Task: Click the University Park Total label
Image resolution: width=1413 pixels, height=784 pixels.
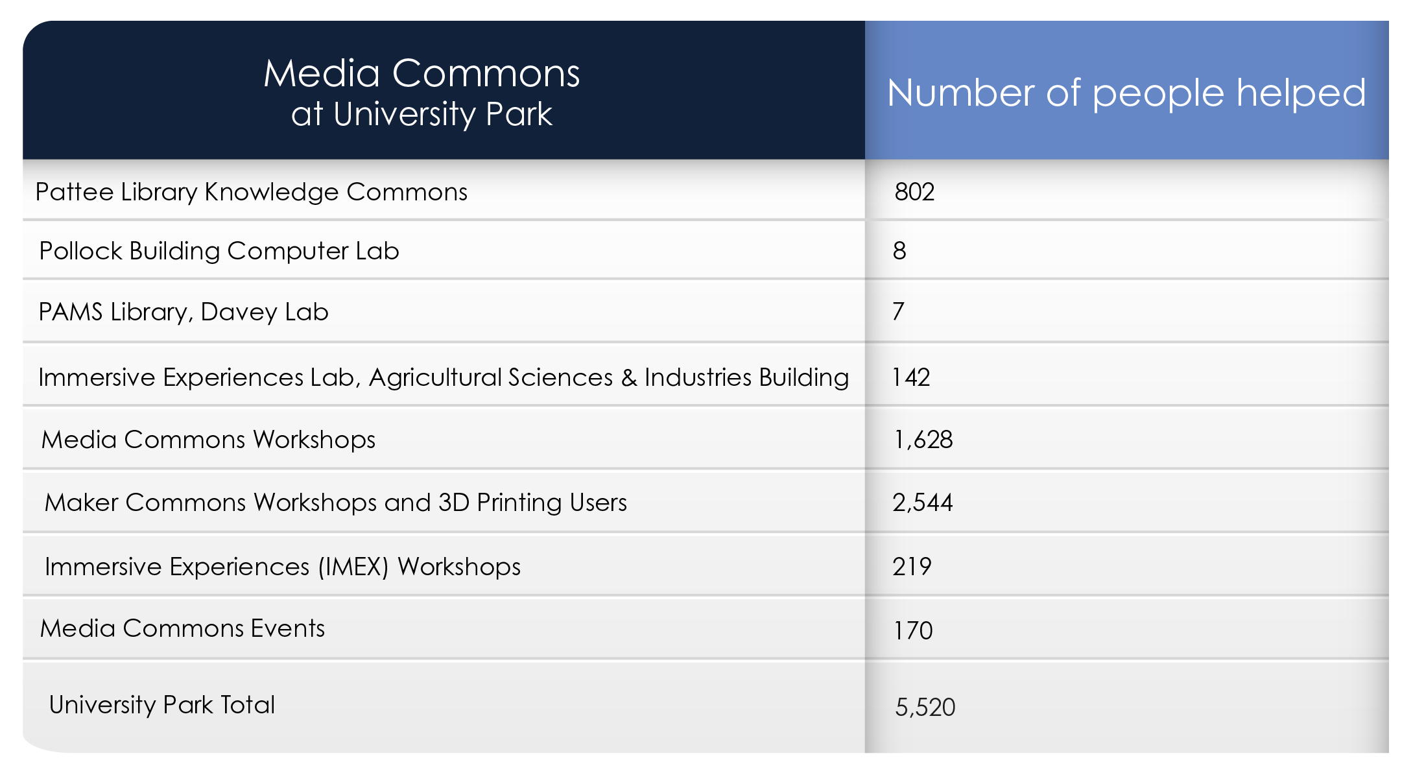Action: 162,705
